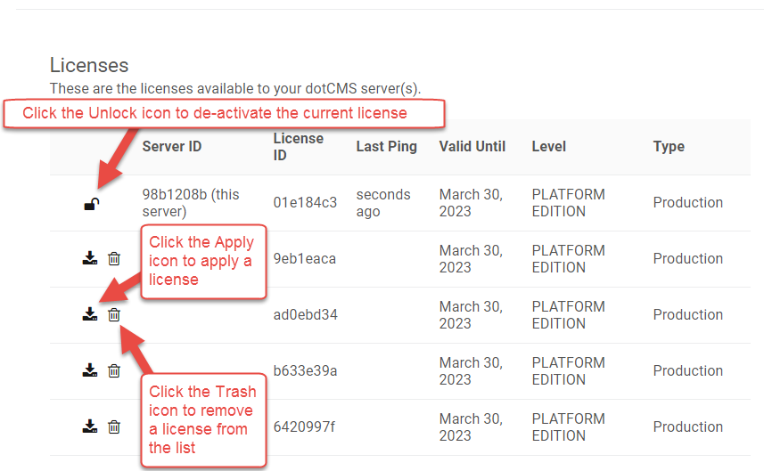This screenshot has height=471, width=764.
Task: Delete license 6420997f via its trash icon
Action: click(x=114, y=426)
